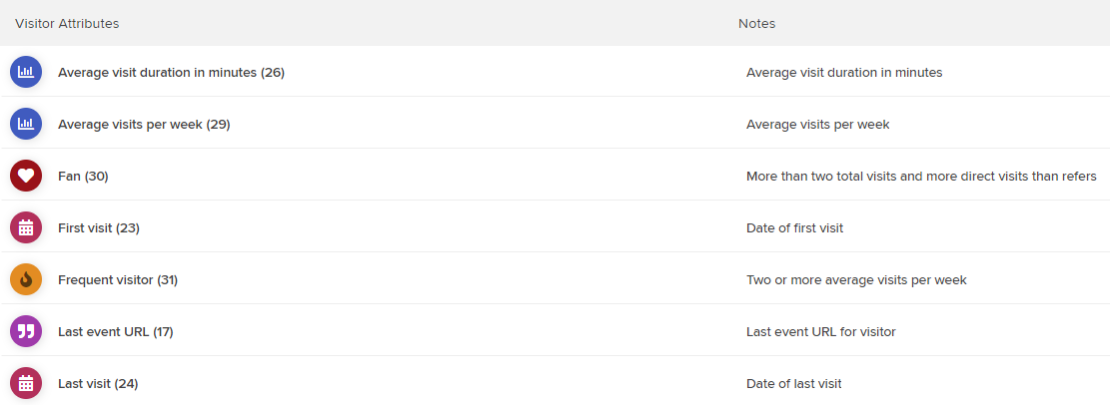
Task: Click the note 'Date of first visit'
Action: click(x=794, y=228)
